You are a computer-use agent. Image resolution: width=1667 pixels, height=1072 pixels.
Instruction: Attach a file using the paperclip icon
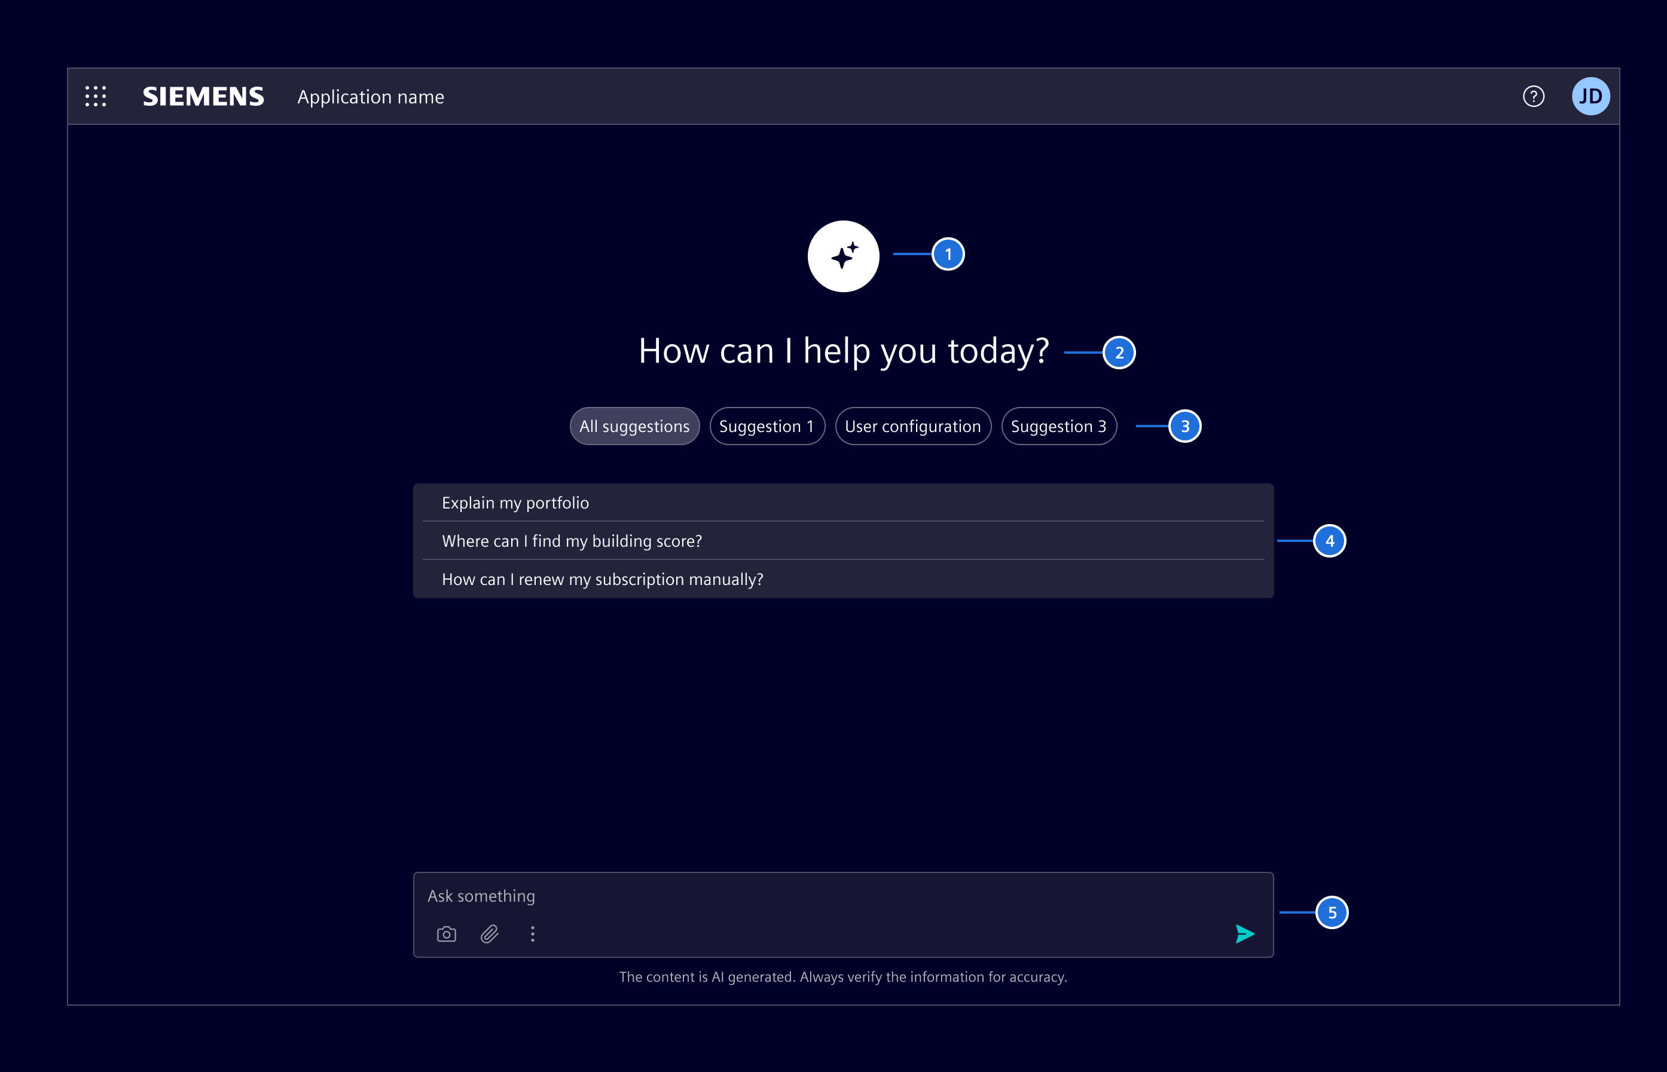tap(490, 934)
